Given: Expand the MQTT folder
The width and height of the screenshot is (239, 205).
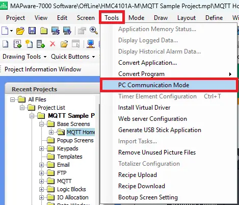Looking at the screenshot, I should pyautogui.click(x=41, y=181).
